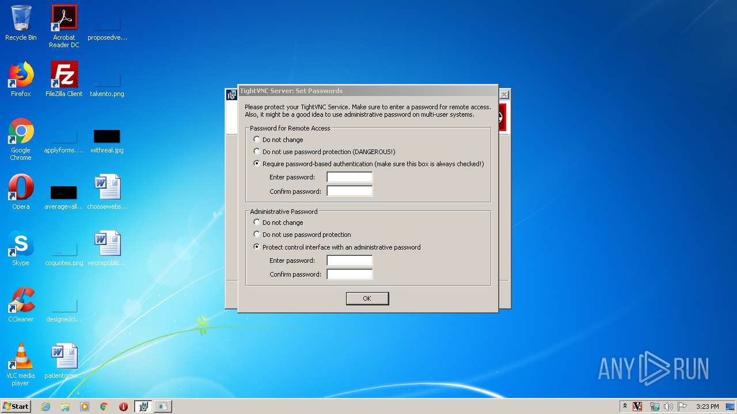Viewport: 737px width, 414px height.
Task: Open Opera from the taskbar
Action: coord(123,407)
